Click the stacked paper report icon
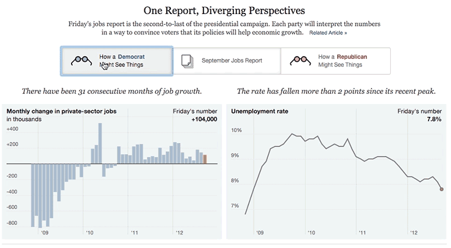 (x=187, y=61)
